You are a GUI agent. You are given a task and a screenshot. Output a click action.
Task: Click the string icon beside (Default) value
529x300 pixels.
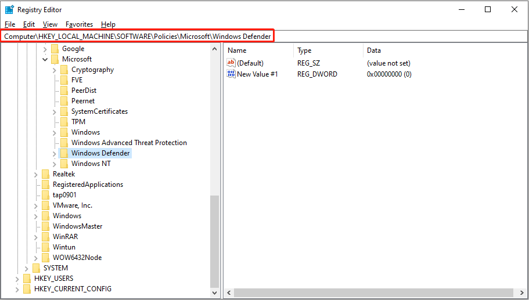(x=231, y=63)
